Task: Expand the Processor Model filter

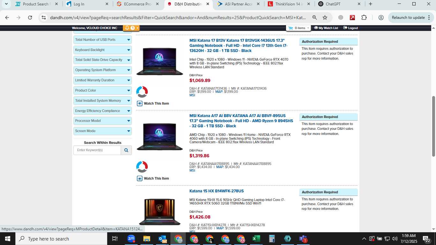Action: (102, 121)
